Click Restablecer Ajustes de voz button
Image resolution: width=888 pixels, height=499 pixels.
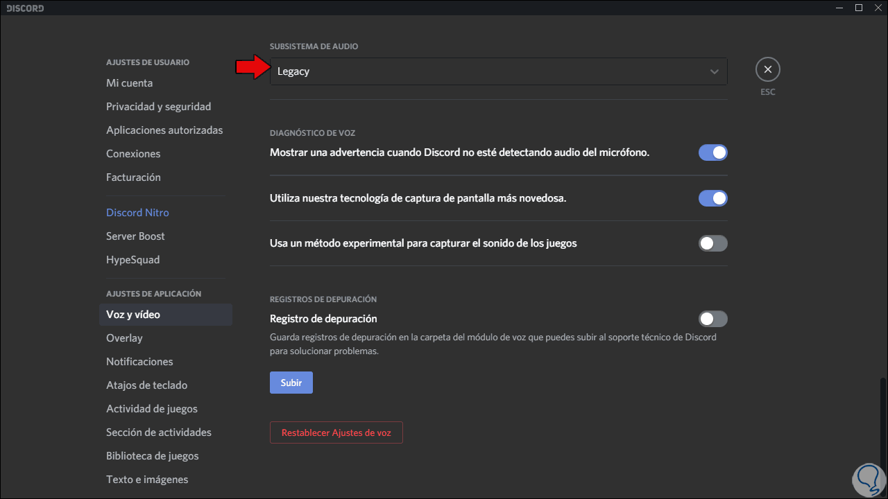click(336, 432)
